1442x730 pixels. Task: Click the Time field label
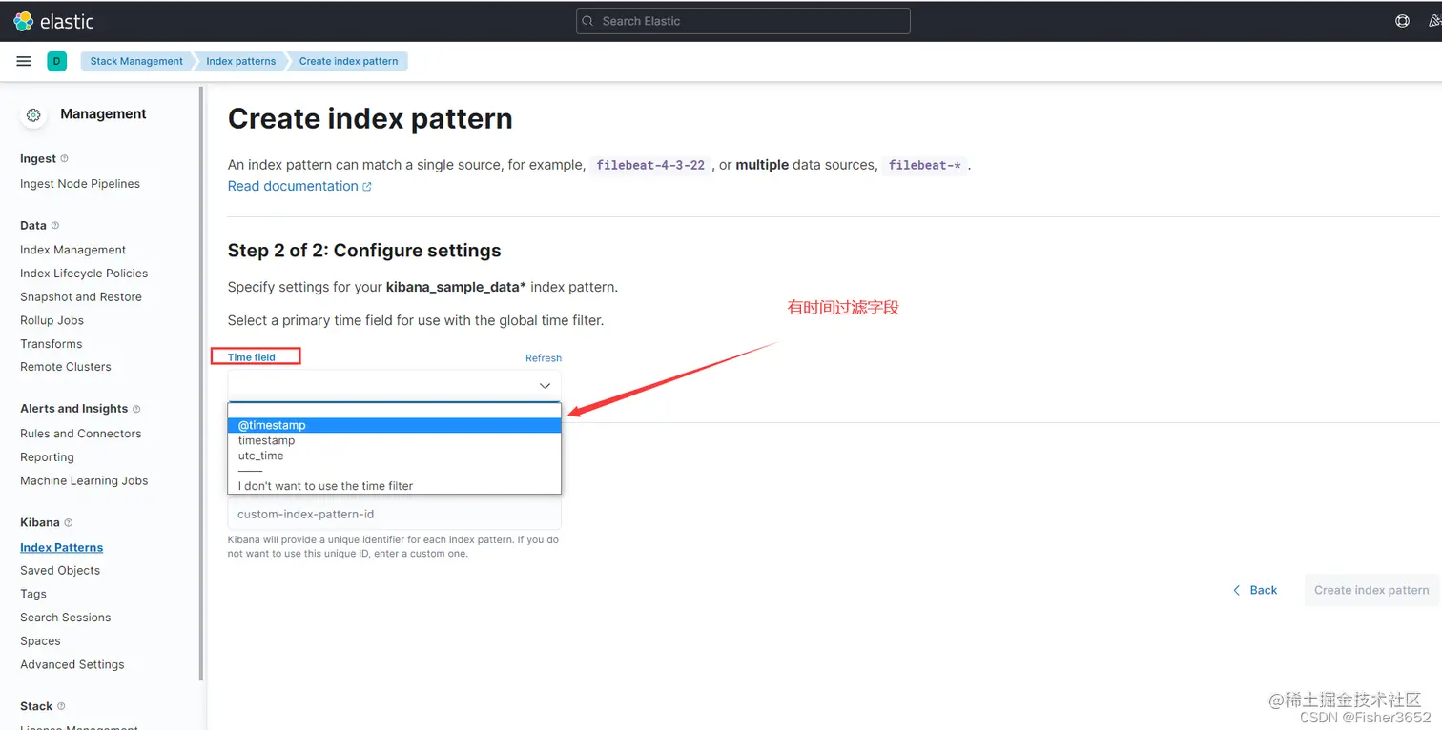[252, 357]
